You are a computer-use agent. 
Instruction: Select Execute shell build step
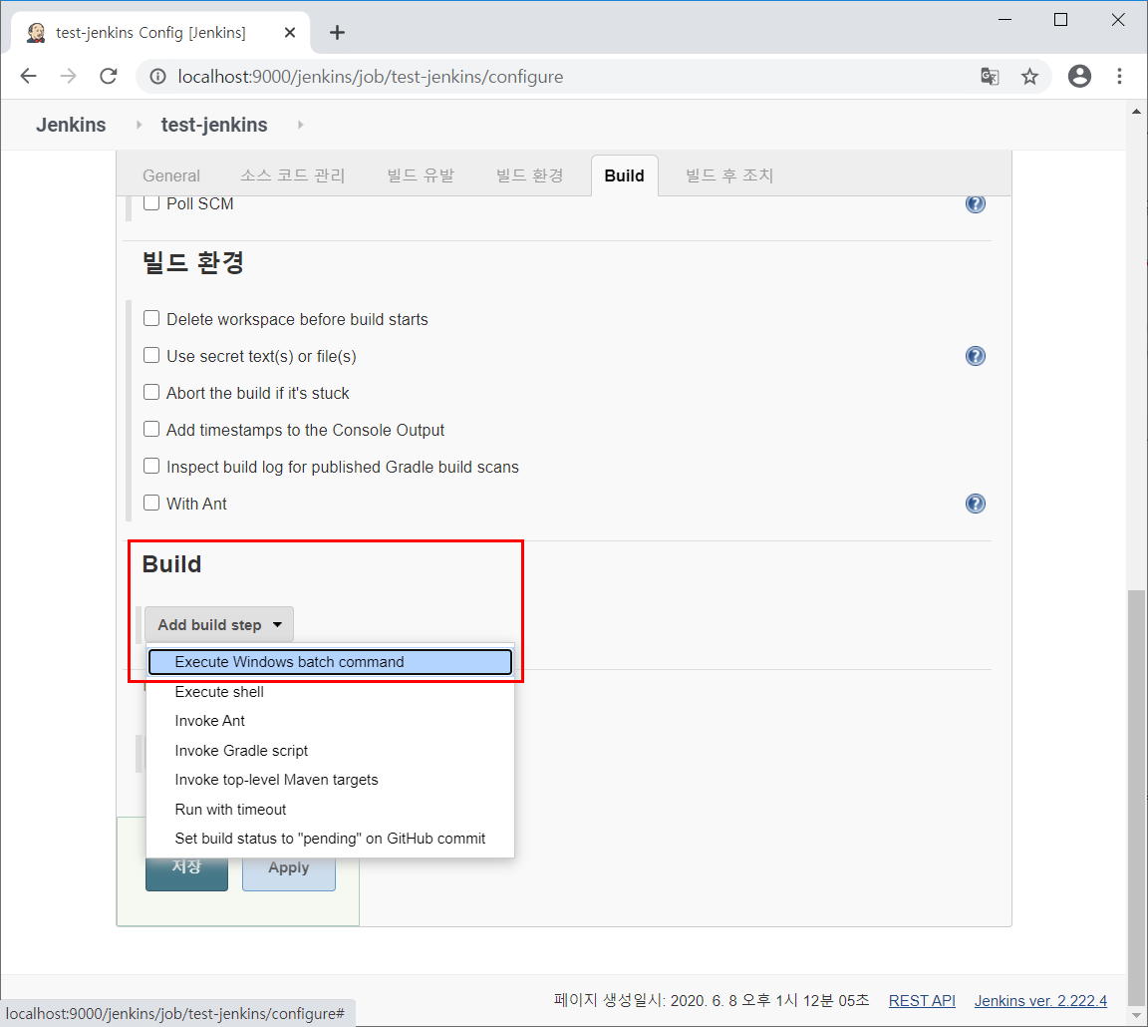[330, 692]
